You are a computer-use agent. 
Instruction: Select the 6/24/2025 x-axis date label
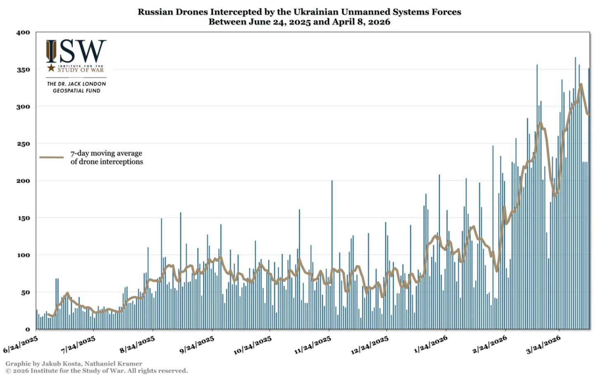21,344
